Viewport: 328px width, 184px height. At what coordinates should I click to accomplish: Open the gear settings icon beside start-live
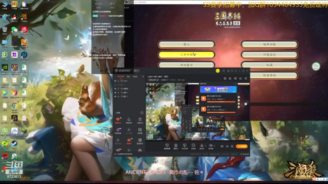coord(232,146)
